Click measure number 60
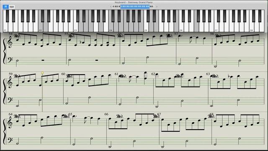Screen dimensions: 268x151 pyautogui.click(x=63, y=74)
